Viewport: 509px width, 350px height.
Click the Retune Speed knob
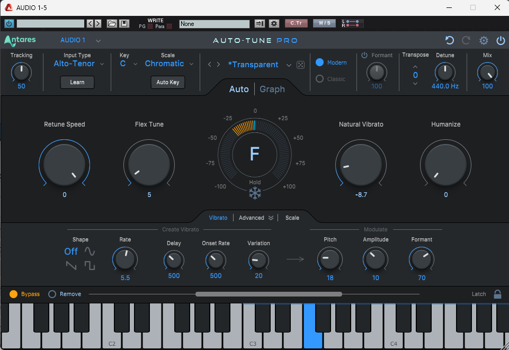pos(64,165)
